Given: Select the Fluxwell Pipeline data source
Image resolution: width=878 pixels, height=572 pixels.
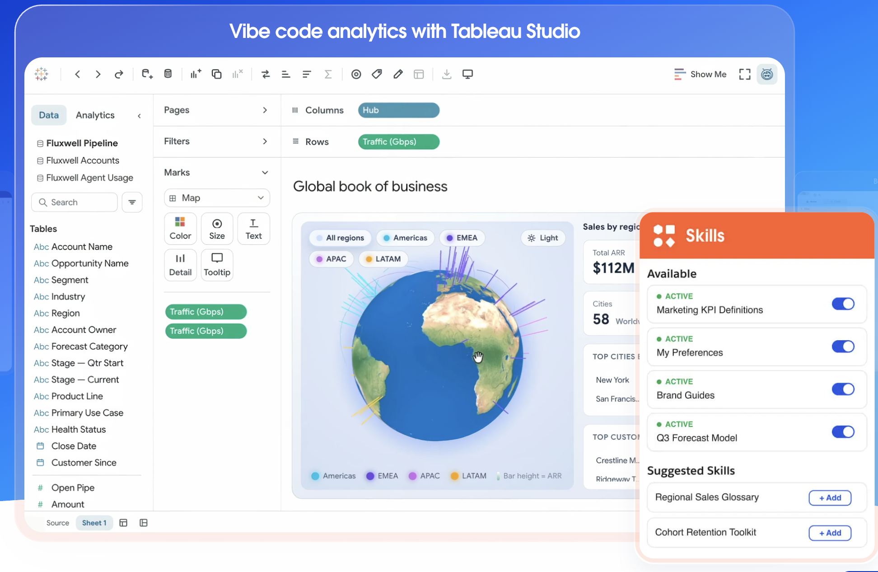Looking at the screenshot, I should [78, 143].
